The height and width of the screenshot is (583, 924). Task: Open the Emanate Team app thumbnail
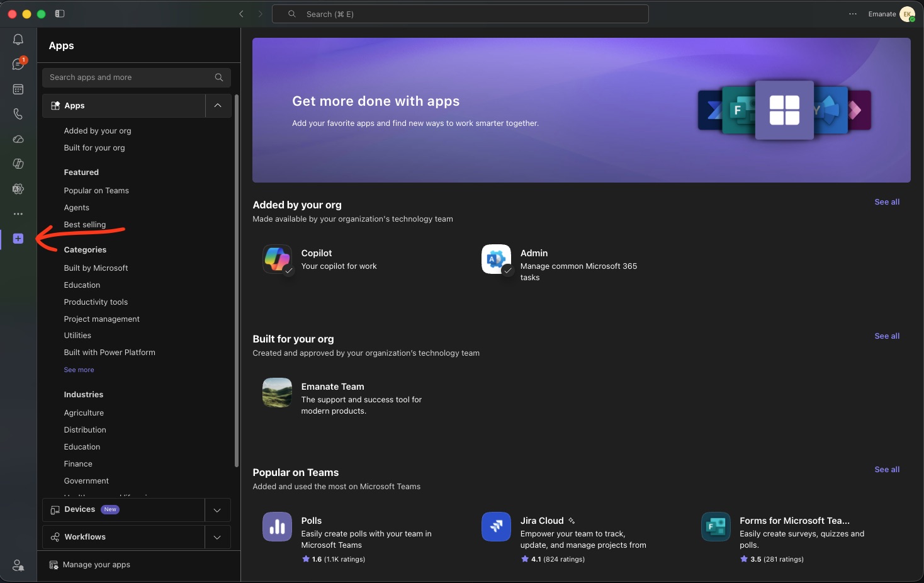(x=277, y=393)
